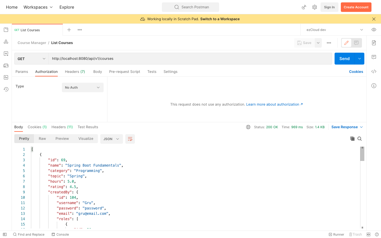381x238 pixels.
Task: Open the request Headers (7) tab
Action: 75,72
